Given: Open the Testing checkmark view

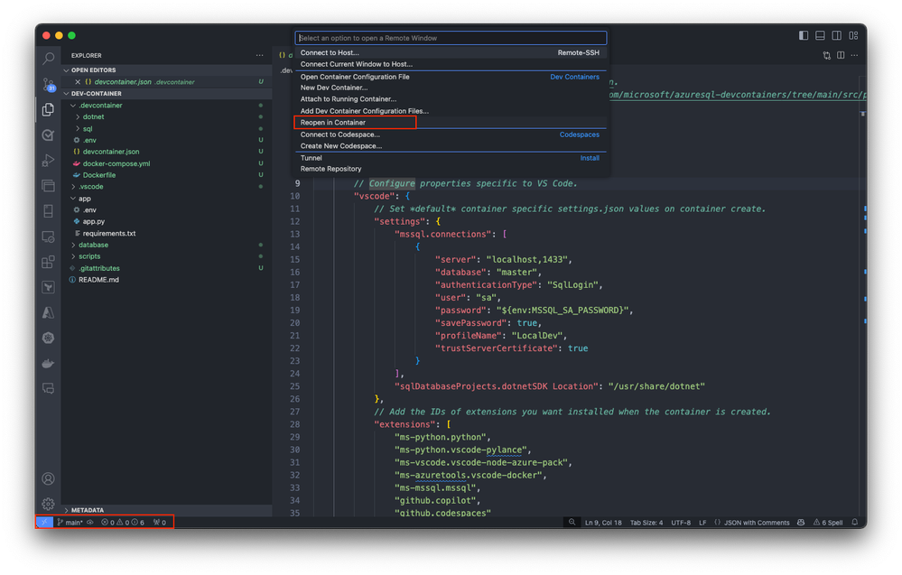Looking at the screenshot, I should 49,135.
